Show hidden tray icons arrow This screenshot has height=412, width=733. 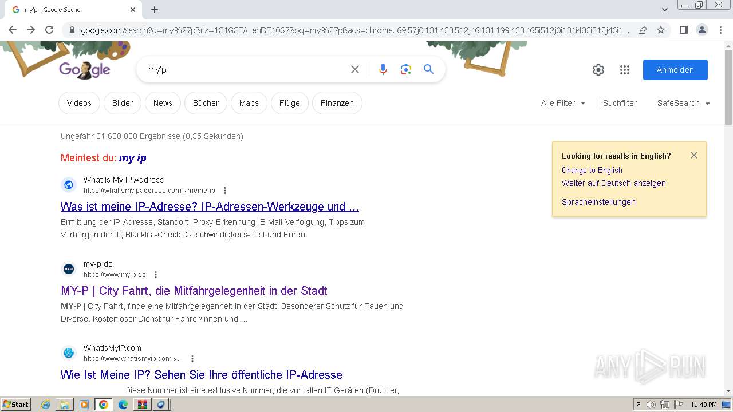click(639, 405)
